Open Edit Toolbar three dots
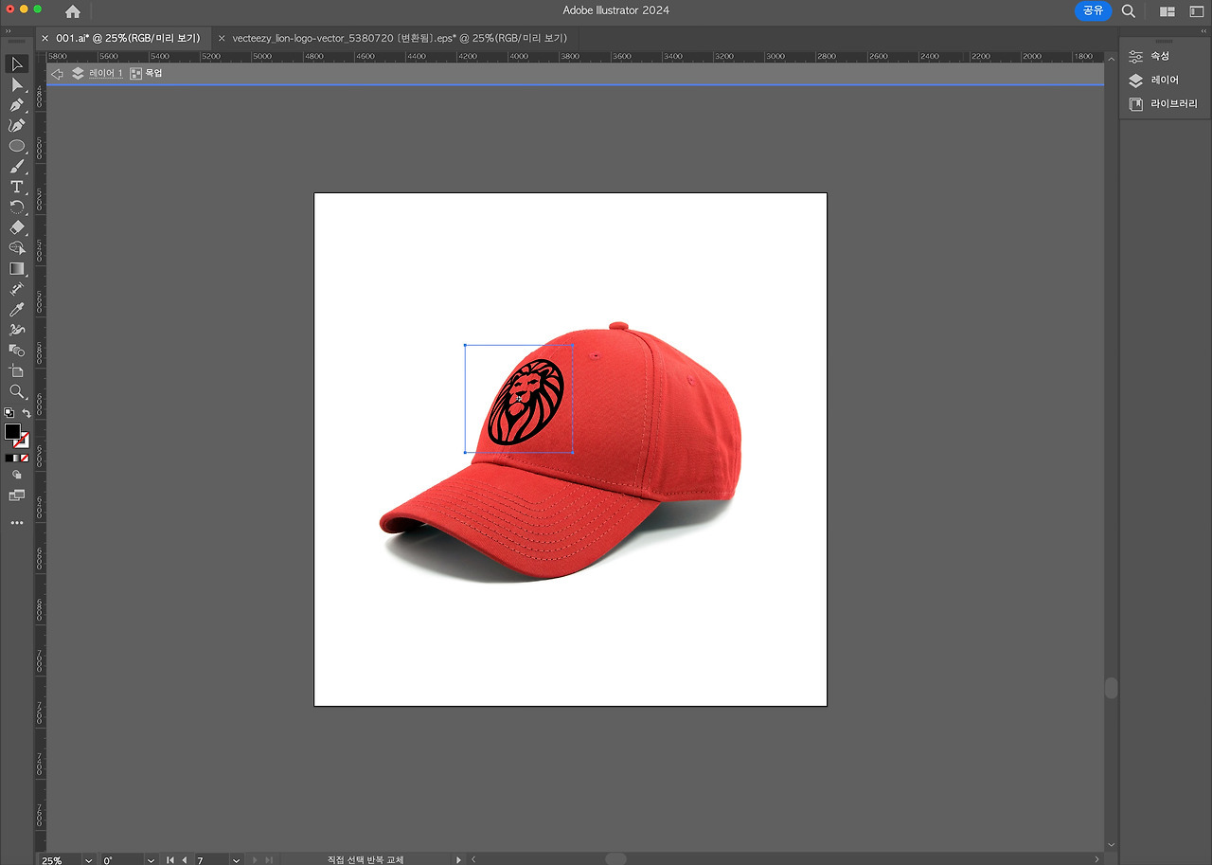This screenshot has width=1212, height=865. pos(16,523)
